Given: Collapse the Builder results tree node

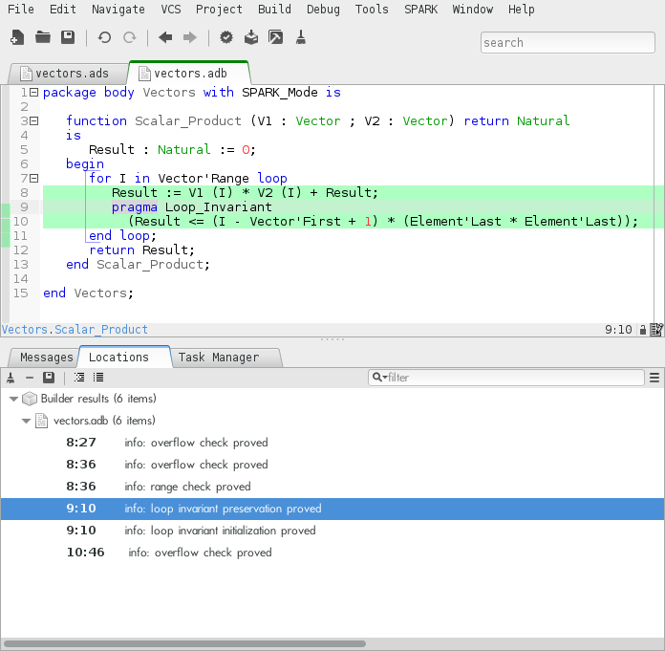Looking at the screenshot, I should (x=13, y=399).
